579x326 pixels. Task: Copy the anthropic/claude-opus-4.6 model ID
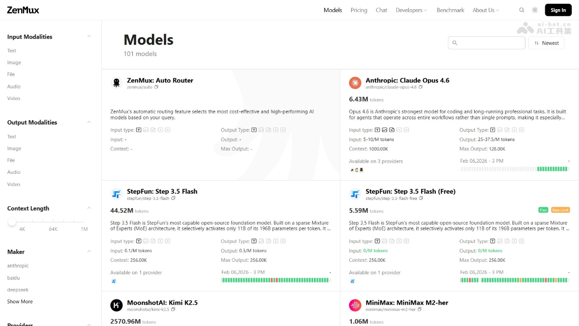pos(421,87)
